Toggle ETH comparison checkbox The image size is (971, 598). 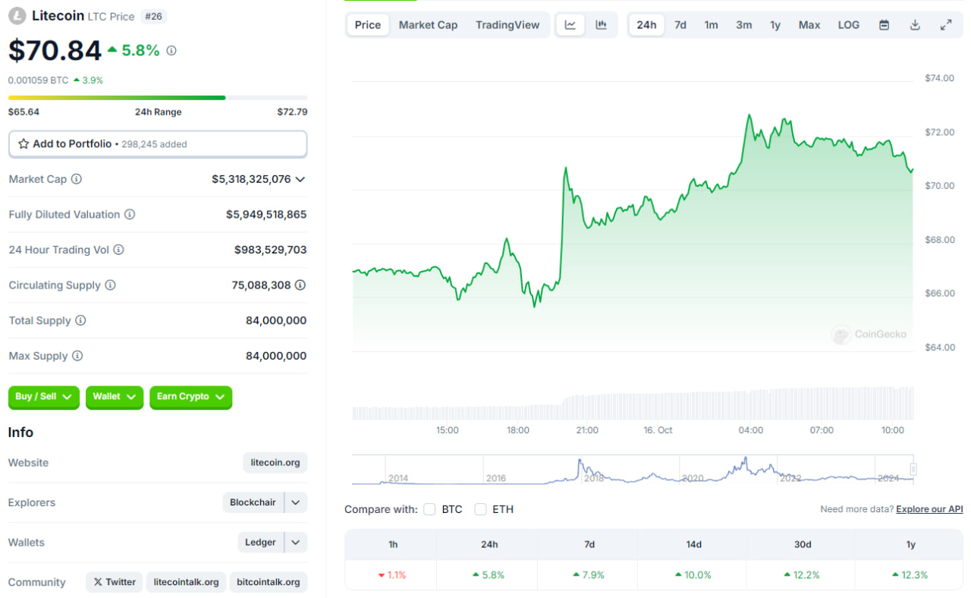480,509
